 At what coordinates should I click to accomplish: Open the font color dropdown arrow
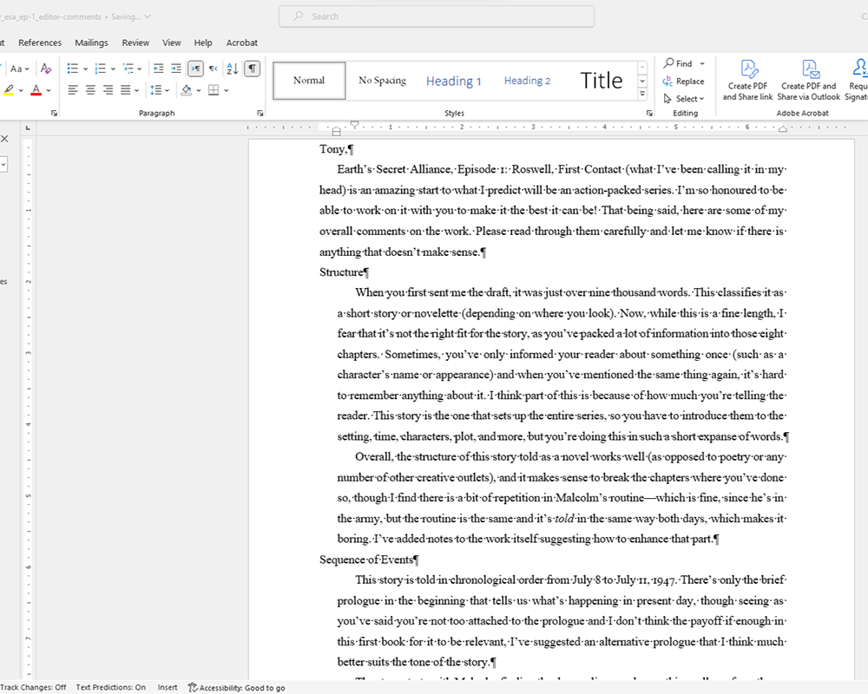49,90
